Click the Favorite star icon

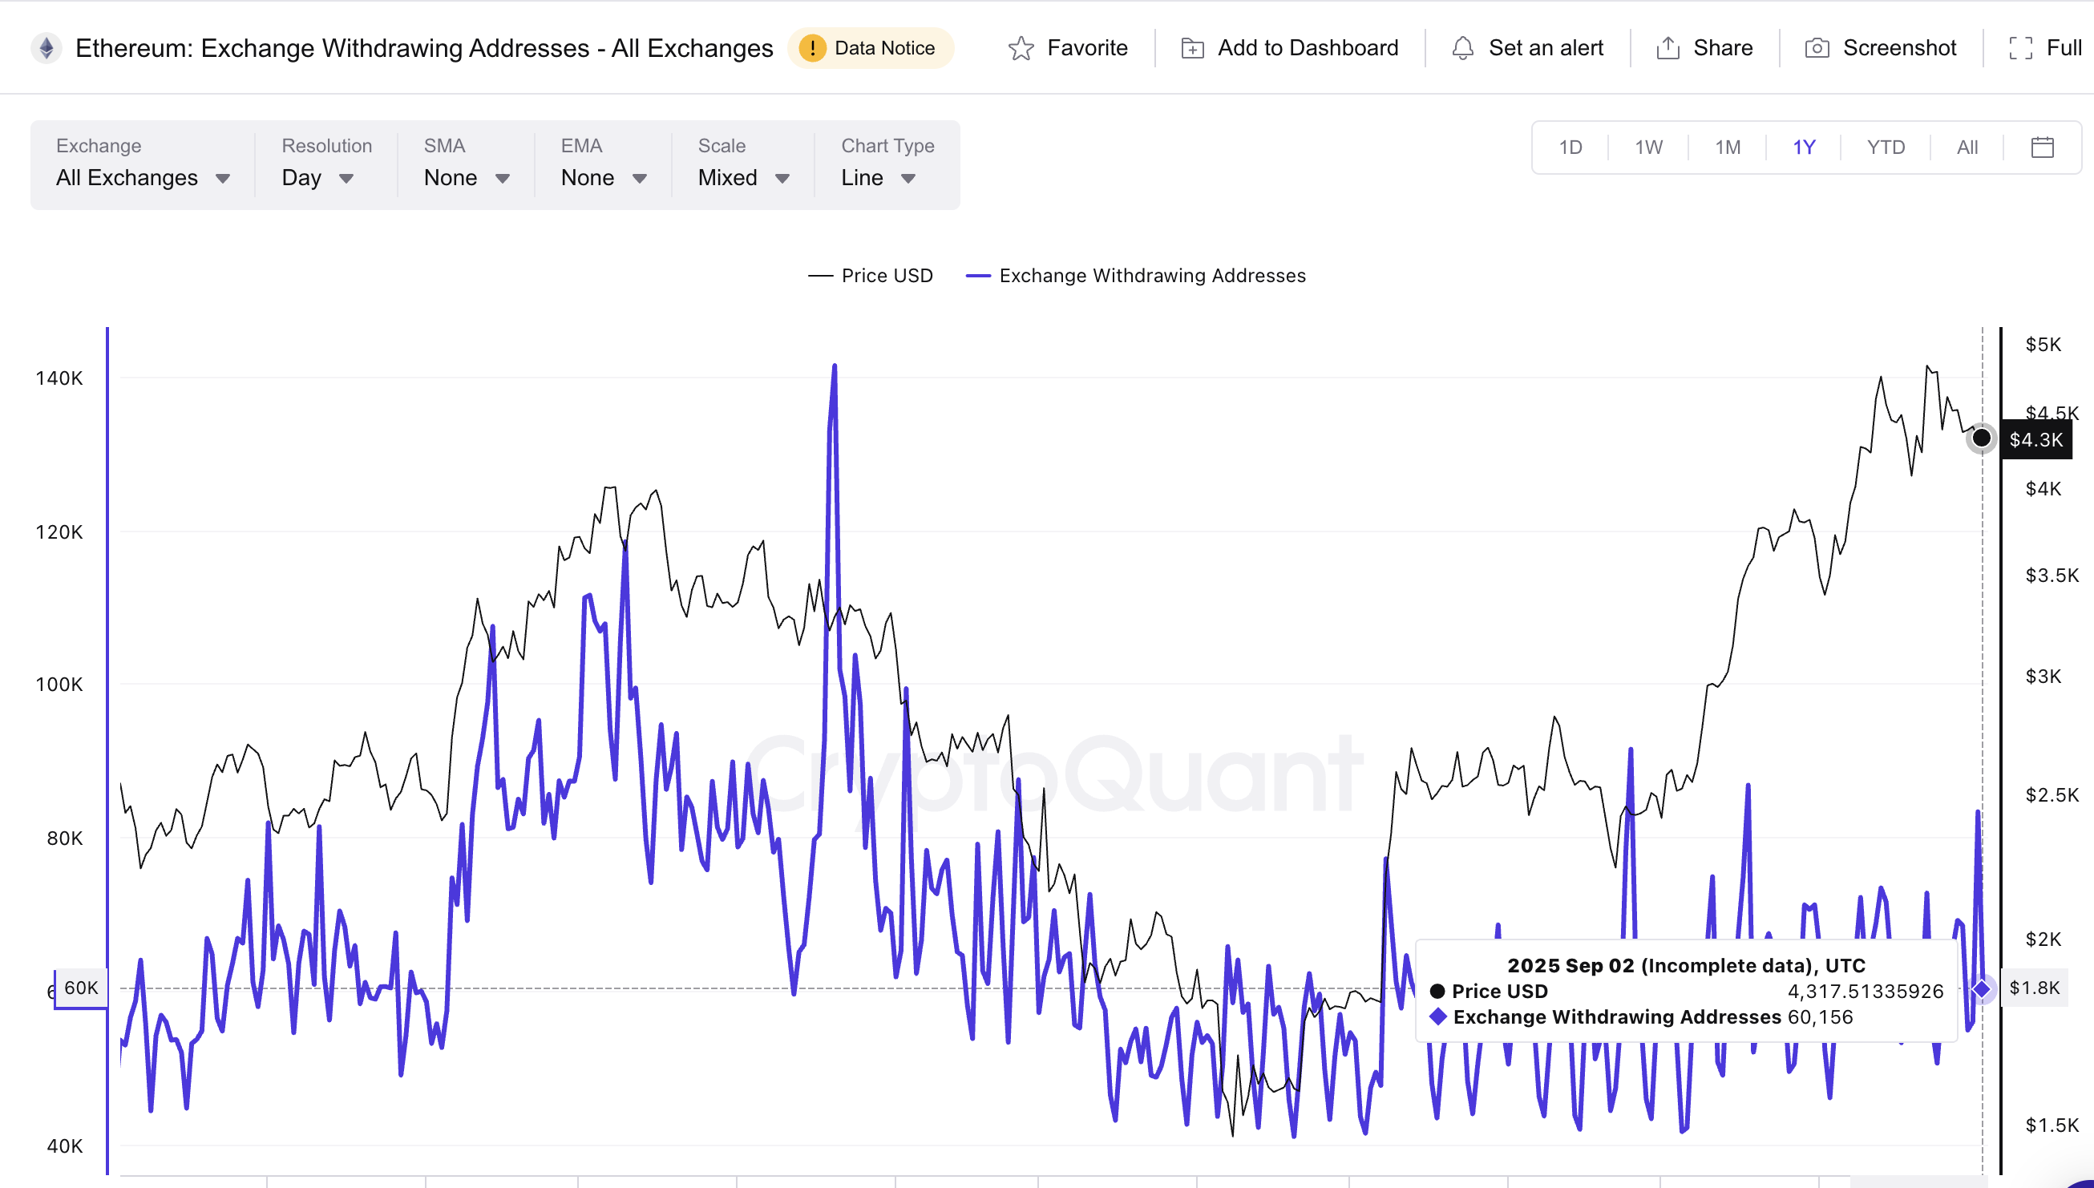[x=1021, y=48]
